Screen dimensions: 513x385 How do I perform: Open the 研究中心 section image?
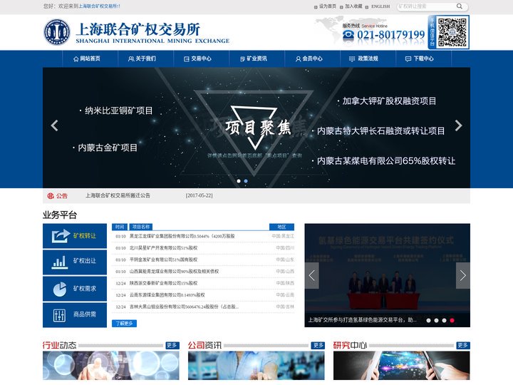tap(402, 365)
